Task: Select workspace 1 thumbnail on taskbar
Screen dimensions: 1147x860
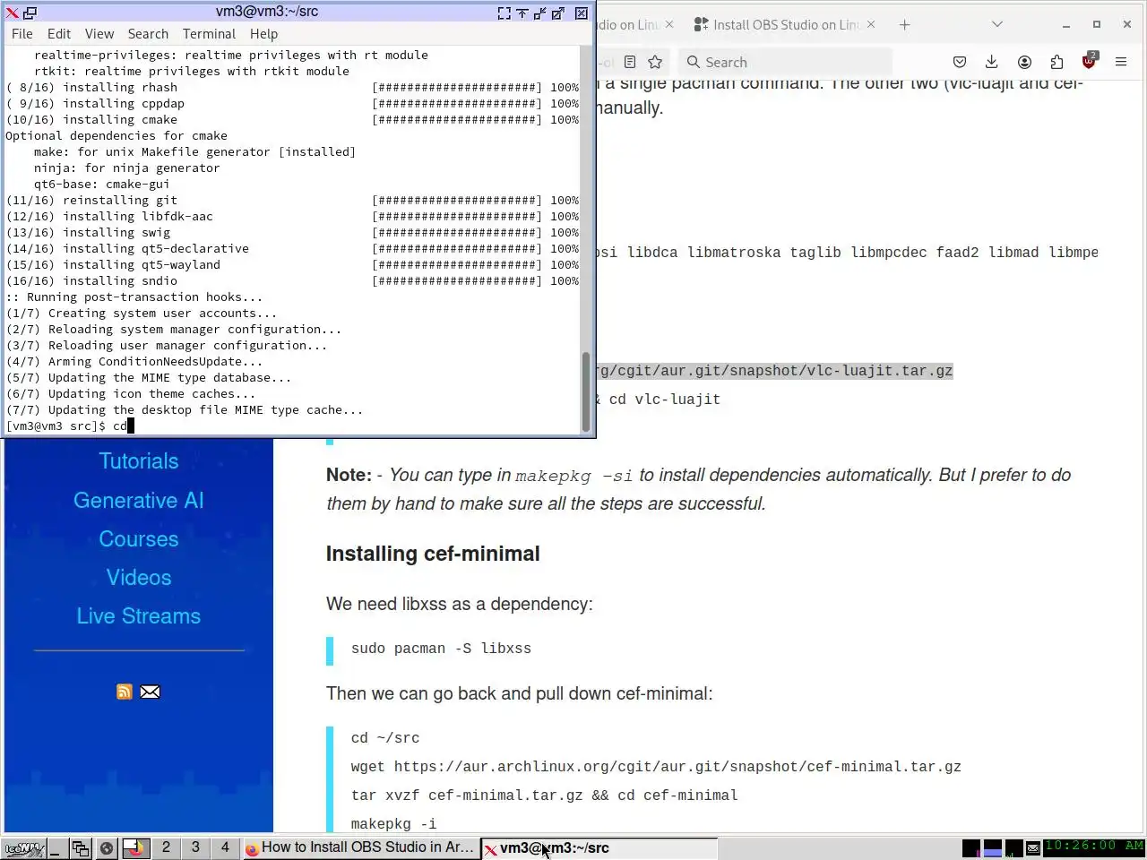Action: point(135,847)
